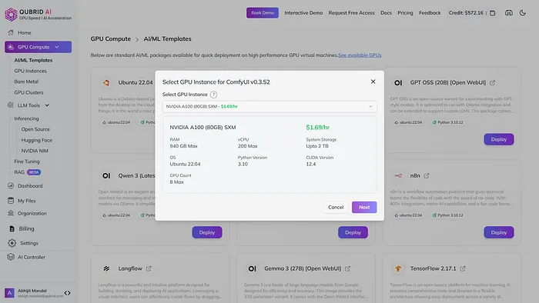Click the Dashboard icon in sidebar

(x=11, y=185)
